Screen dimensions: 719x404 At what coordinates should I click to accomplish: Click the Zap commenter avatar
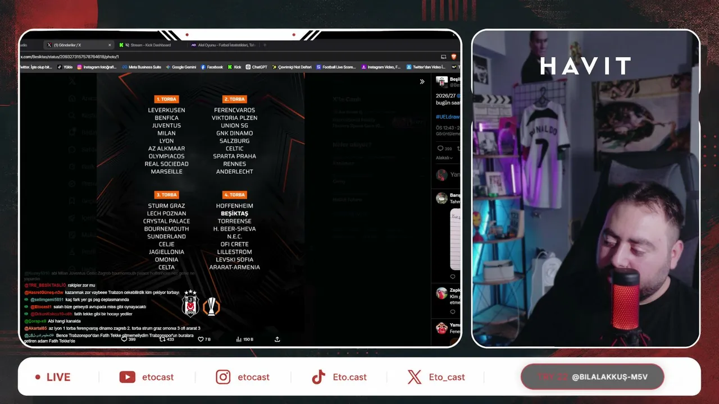[x=442, y=293]
